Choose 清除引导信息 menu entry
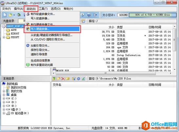The width and height of the screenshot is (179, 132). tap(52, 54)
